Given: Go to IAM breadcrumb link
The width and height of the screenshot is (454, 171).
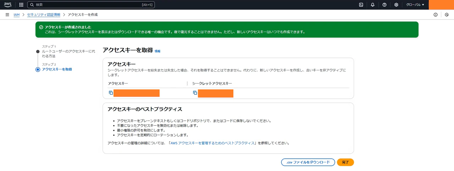Looking at the screenshot, I should tap(17, 15).
